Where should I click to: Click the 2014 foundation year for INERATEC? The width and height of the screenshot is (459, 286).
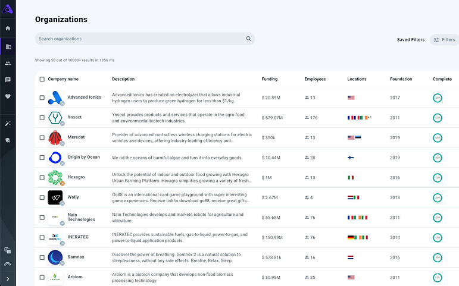395,237
